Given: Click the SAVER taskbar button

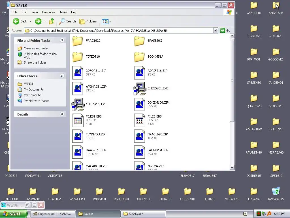Looking at the screenshot, I should click(98, 214).
